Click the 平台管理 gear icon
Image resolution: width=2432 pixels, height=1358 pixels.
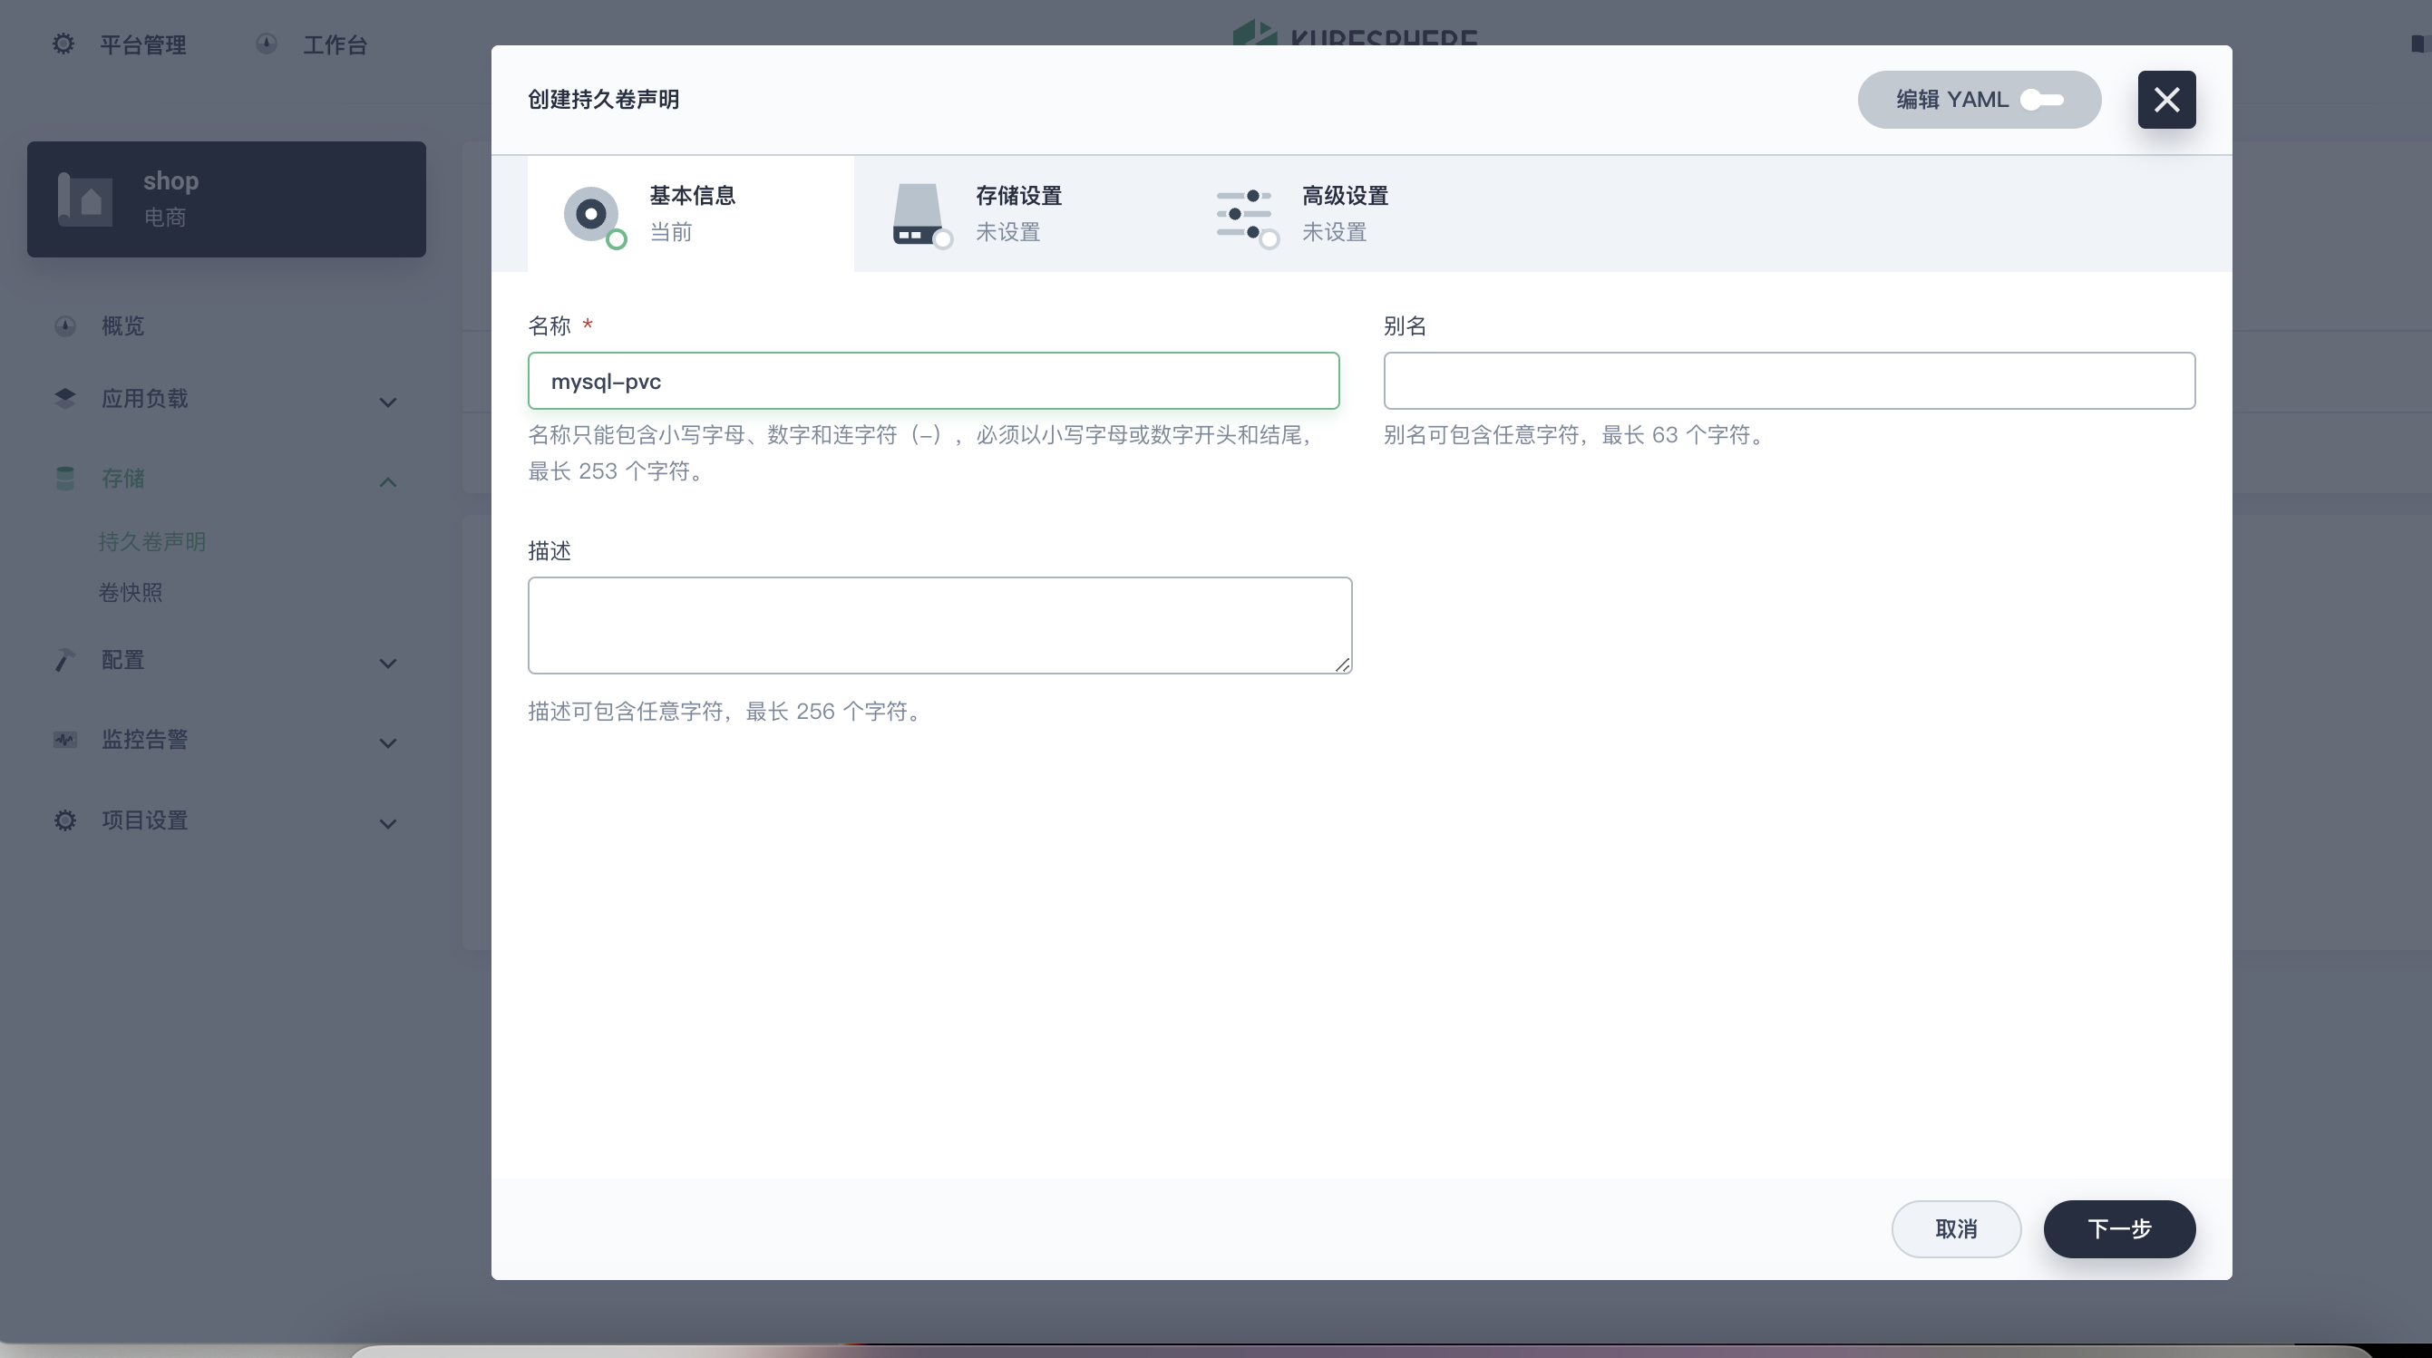tap(63, 44)
